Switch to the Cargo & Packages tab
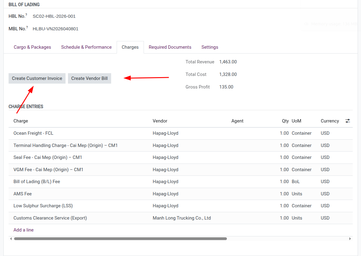The image size is (361, 256). tap(32, 47)
